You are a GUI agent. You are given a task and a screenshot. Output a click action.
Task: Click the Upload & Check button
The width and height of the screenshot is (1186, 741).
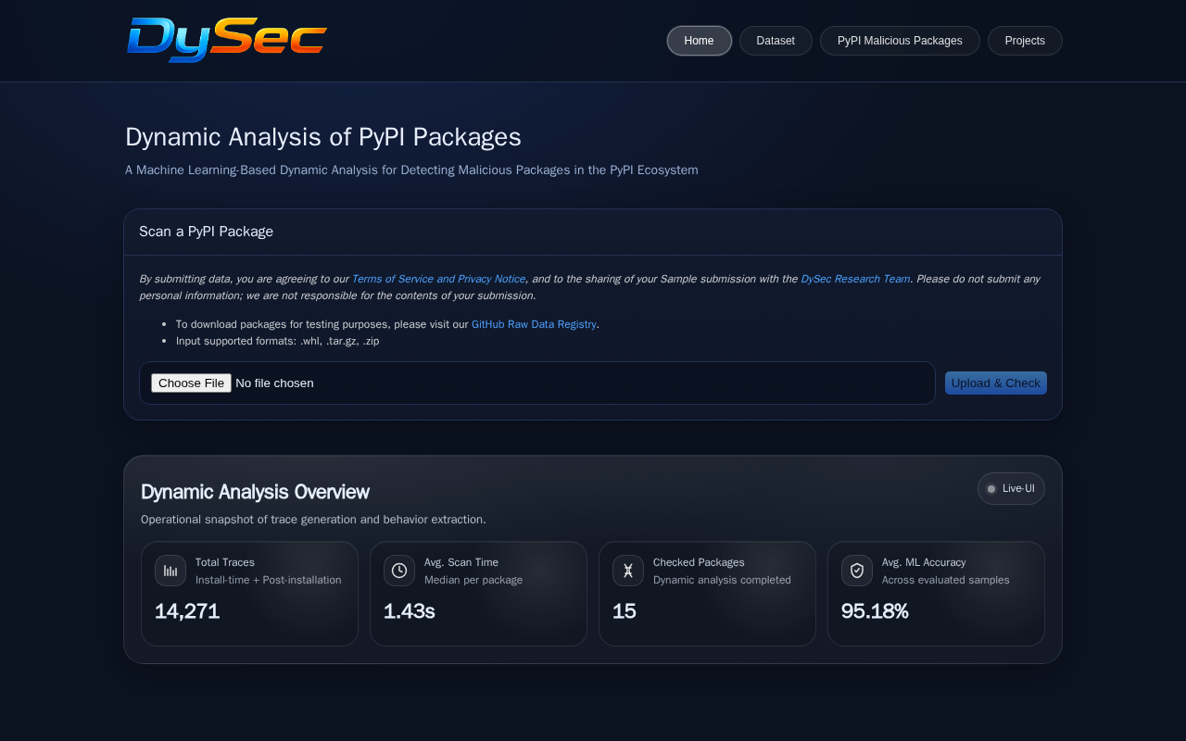(x=996, y=383)
